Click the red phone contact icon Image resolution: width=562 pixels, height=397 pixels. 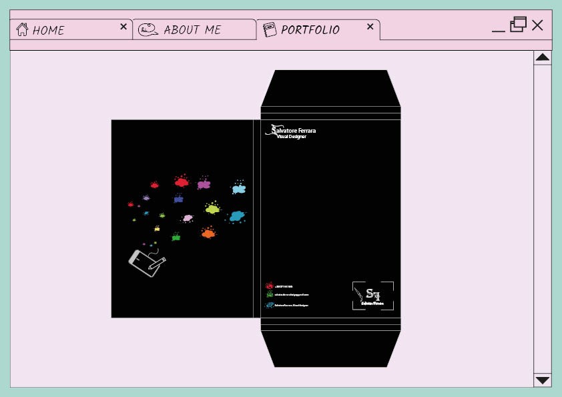[269, 286]
